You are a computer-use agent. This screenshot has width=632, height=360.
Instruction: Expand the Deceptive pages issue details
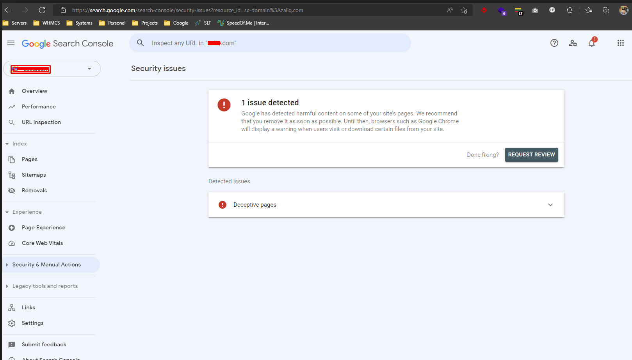pos(550,204)
